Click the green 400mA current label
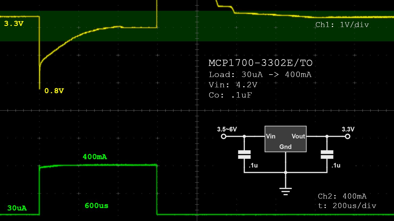This screenshot has height=221, width=394. 95,157
